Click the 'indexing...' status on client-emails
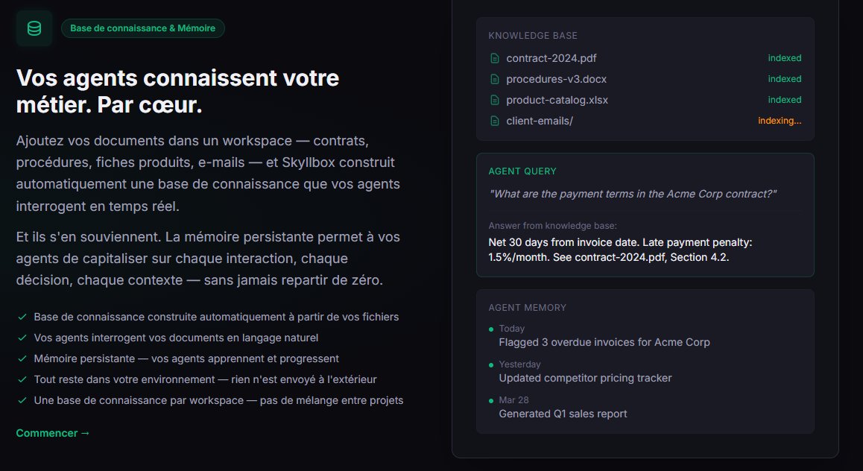Screen dimensions: 863x471 780,120
